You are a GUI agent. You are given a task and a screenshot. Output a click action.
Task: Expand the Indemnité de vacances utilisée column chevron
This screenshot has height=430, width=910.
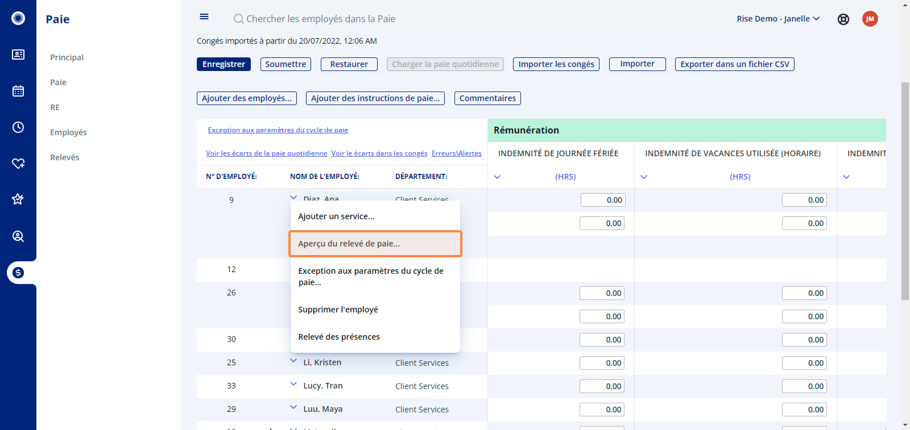(x=644, y=177)
